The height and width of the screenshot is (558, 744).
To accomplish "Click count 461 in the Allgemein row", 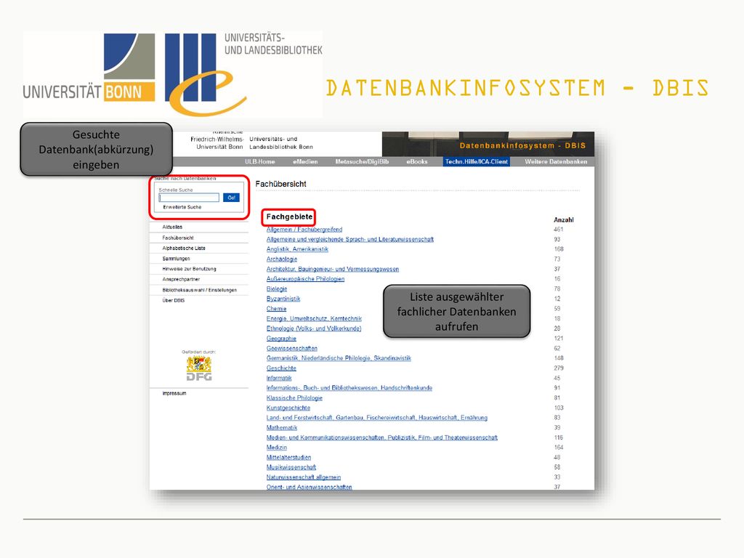I will 559,230.
